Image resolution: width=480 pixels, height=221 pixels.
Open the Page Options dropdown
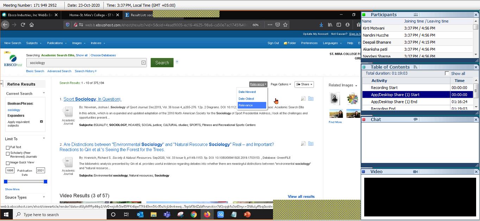pyautogui.click(x=281, y=84)
